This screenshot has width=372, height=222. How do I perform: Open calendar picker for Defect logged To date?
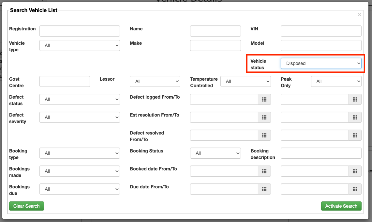pyautogui.click(x=355, y=99)
